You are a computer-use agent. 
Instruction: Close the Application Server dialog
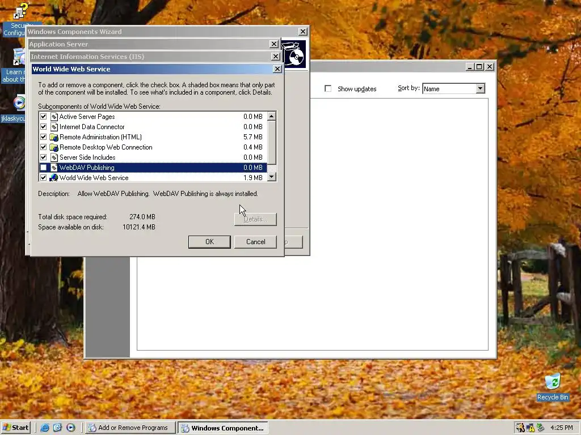click(x=273, y=44)
